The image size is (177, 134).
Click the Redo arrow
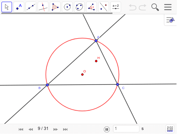point(143,7)
